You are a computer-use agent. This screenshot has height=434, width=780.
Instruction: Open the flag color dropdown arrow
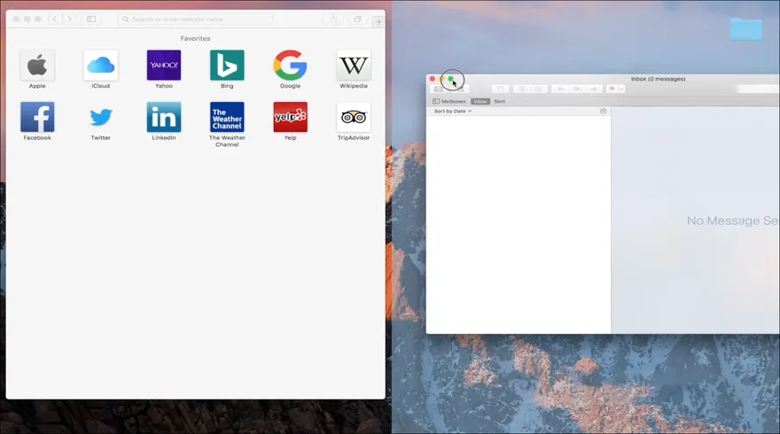point(621,89)
